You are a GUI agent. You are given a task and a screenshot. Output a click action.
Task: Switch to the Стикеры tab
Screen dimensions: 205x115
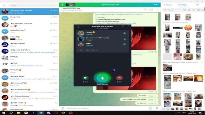[183, 5]
